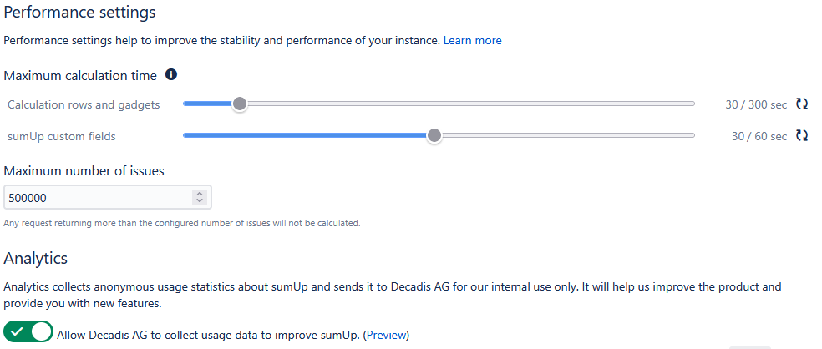Click the Performance settings heading

[79, 13]
